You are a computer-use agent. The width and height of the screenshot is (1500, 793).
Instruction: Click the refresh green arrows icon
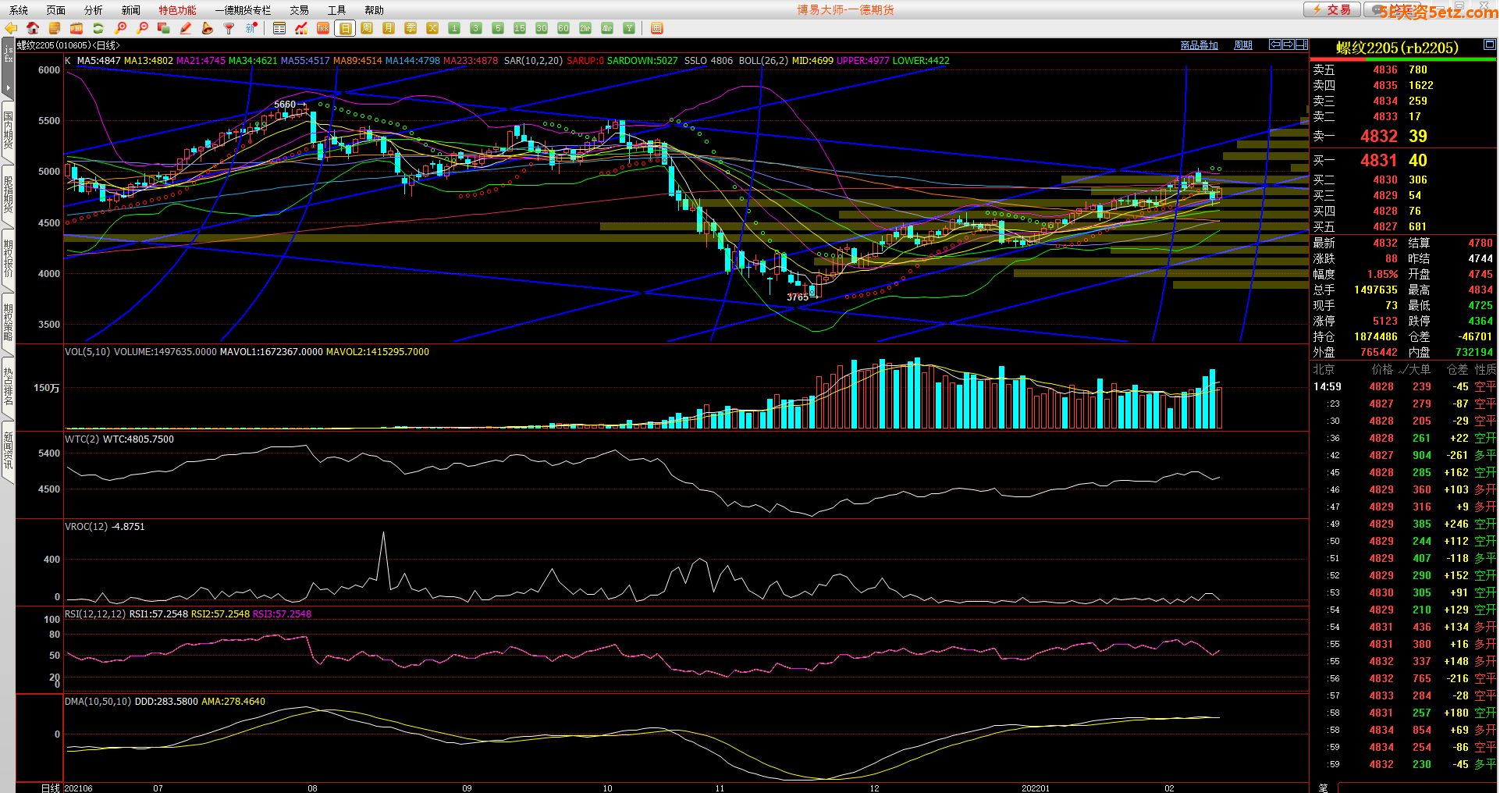click(x=98, y=28)
